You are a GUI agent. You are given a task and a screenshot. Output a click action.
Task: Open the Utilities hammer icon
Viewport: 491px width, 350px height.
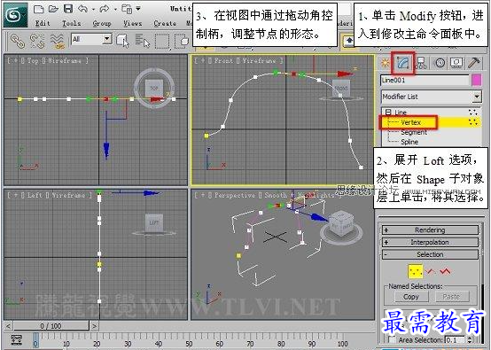[474, 63]
